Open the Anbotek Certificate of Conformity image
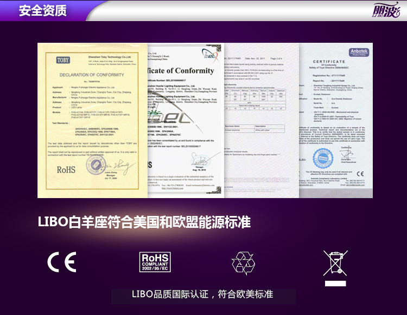Viewport: 407px width, 315px height. pos(335,119)
